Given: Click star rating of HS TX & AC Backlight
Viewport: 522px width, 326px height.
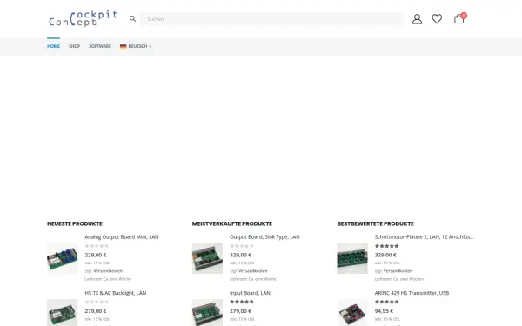Looking at the screenshot, I should [97, 302].
